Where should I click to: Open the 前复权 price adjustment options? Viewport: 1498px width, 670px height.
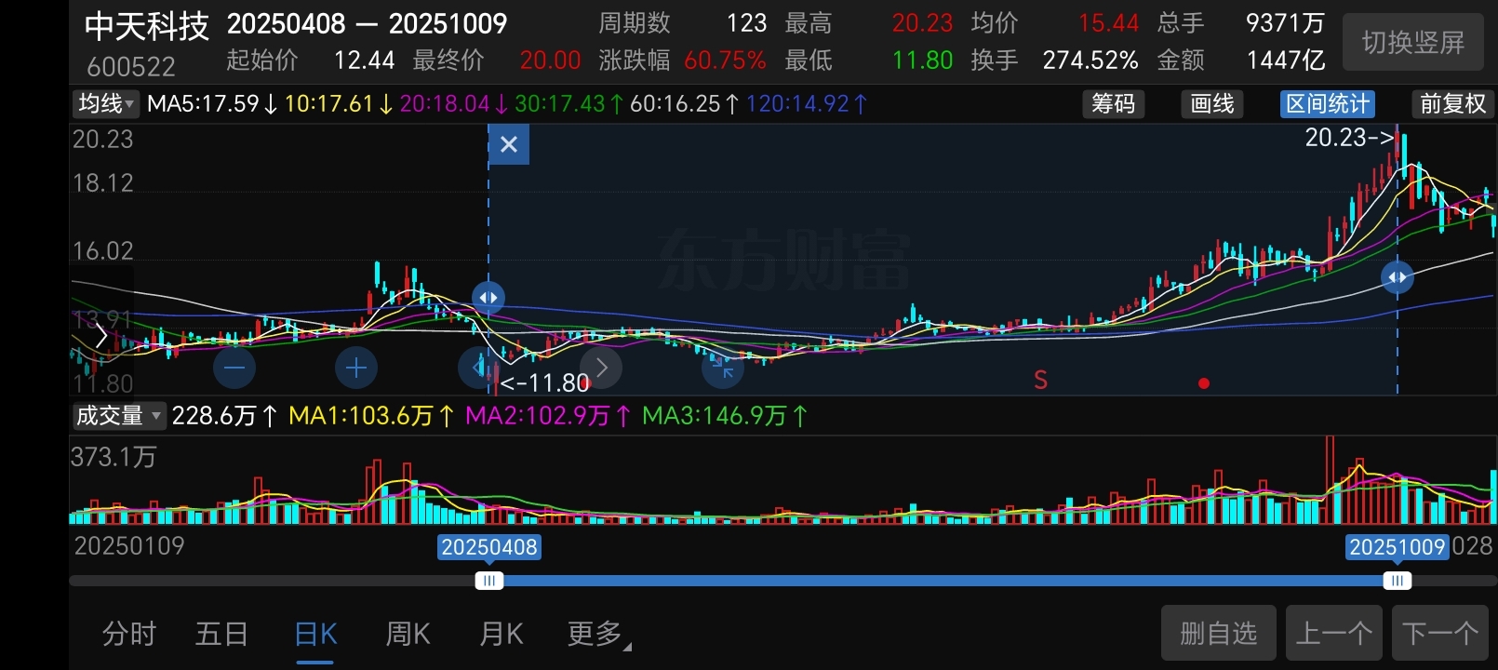click(1453, 103)
